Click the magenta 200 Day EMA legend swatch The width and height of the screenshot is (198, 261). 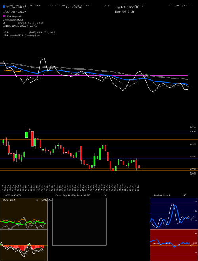pyautogui.click(x=4, y=16)
